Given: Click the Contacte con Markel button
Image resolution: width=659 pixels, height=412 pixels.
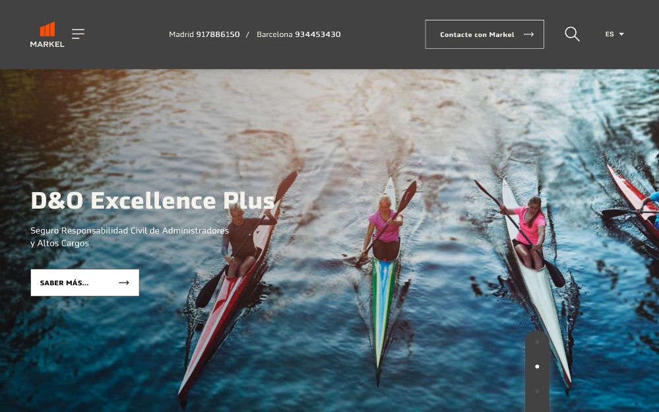Looking at the screenshot, I should pyautogui.click(x=485, y=34).
